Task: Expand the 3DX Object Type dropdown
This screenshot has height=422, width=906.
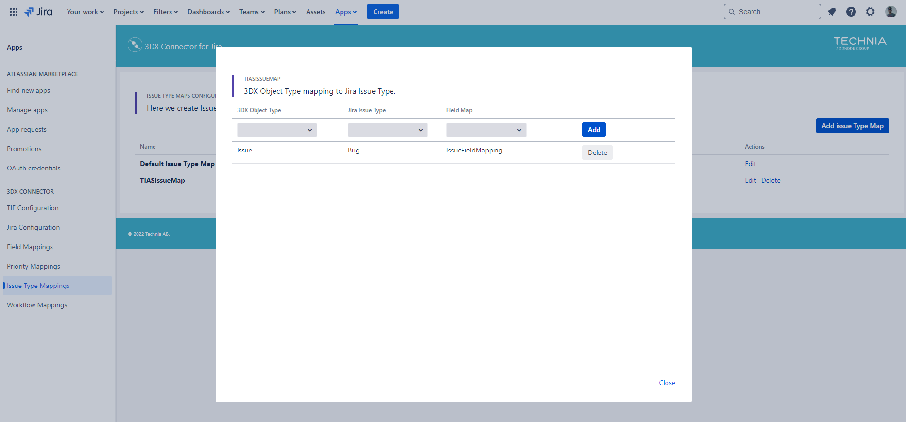Action: (x=277, y=130)
